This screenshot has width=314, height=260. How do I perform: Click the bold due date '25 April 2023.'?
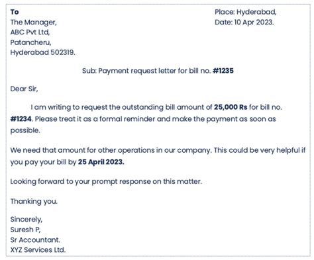coord(101,162)
